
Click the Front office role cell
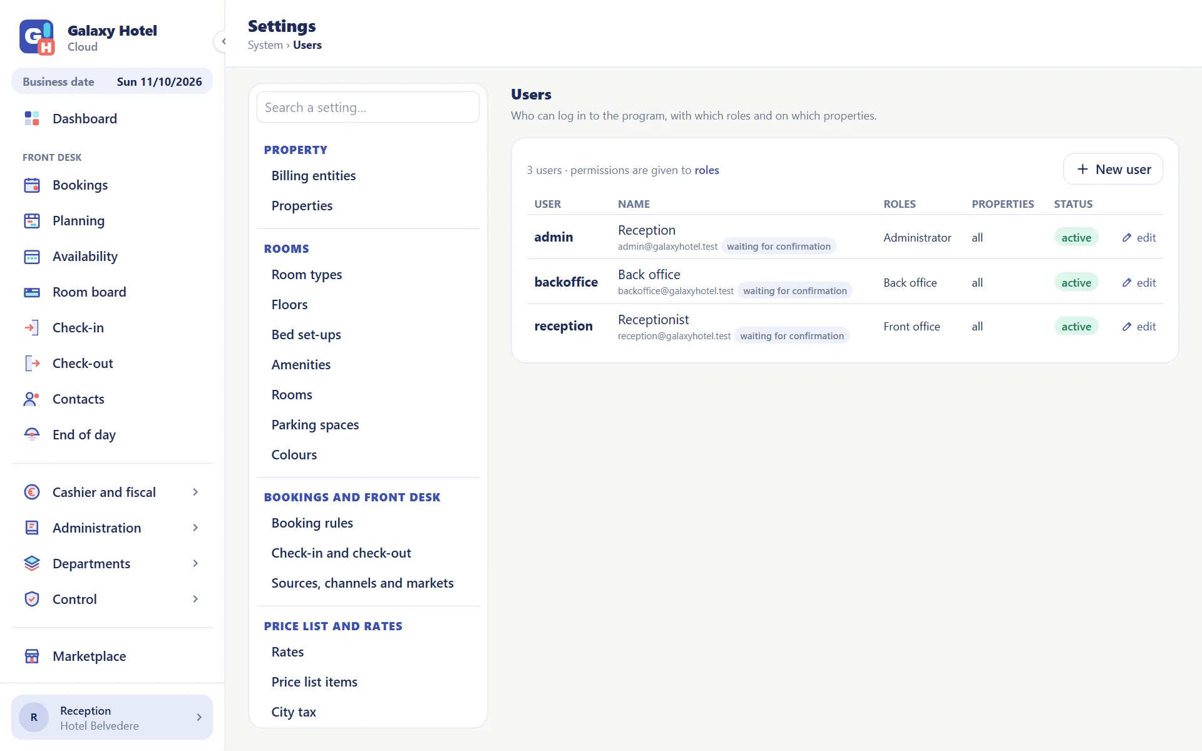[x=912, y=327]
